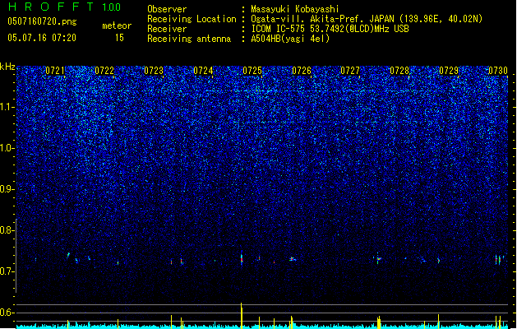Click the Receiver value ICOM IC-575 text
Screen dimensions: 517x329
330,29
